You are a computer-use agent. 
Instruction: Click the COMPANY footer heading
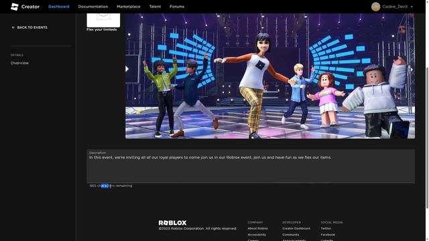[255, 222]
